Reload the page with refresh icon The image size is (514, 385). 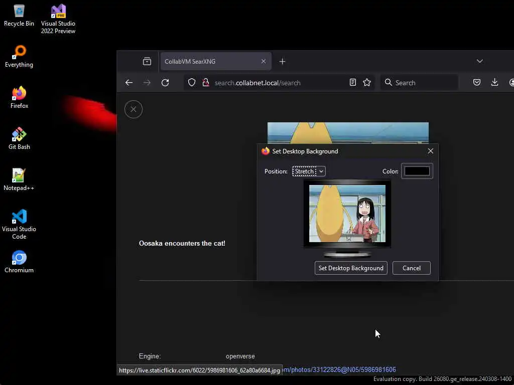[165, 83]
